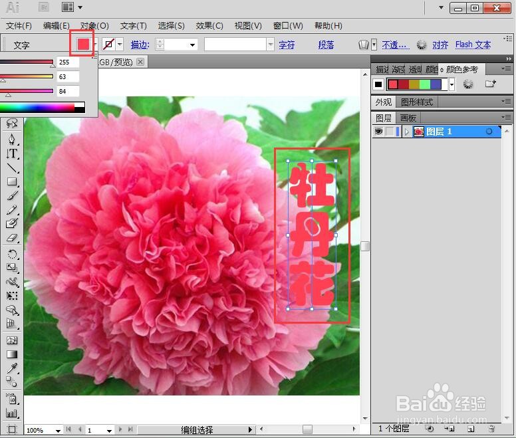The height and width of the screenshot is (438, 516).
Task: Toggle visibility eye of 图层 1
Action: point(378,132)
